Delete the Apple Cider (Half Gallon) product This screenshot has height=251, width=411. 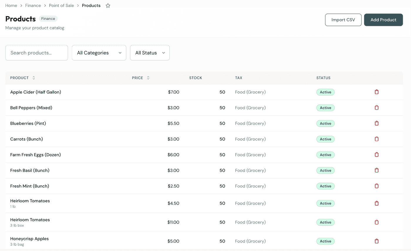(377, 92)
